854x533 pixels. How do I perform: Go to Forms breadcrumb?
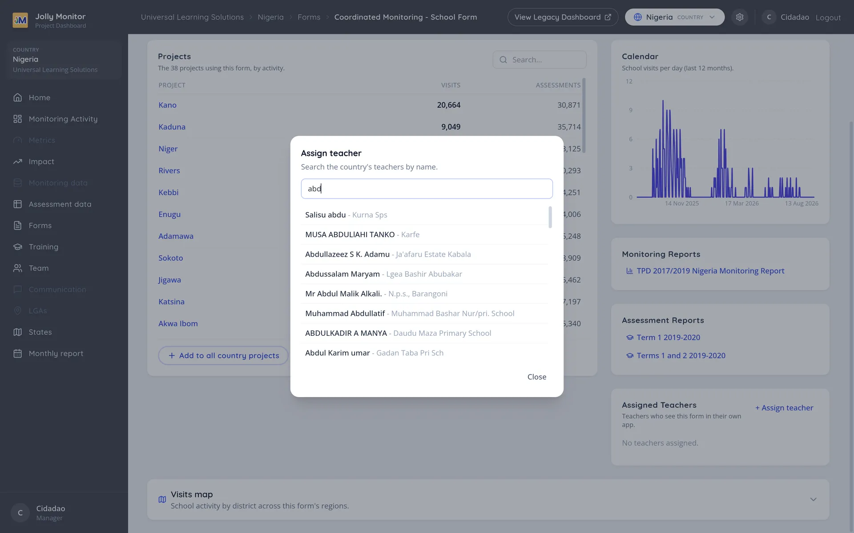click(x=309, y=17)
